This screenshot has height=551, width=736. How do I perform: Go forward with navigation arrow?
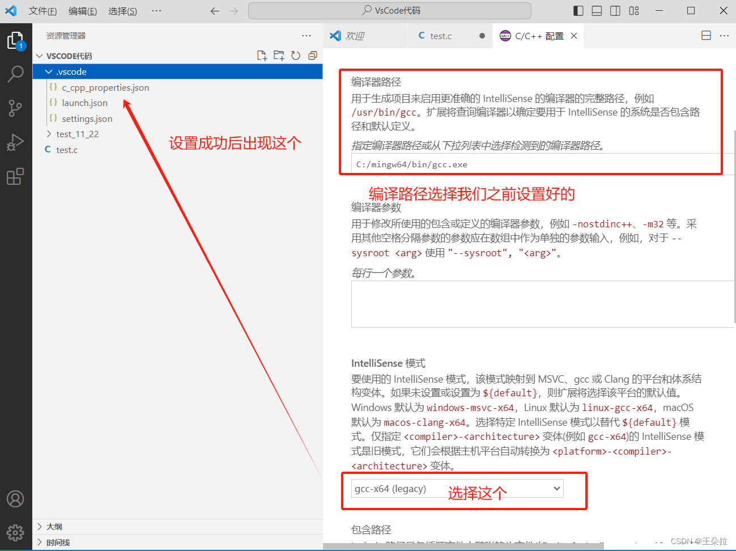click(233, 11)
